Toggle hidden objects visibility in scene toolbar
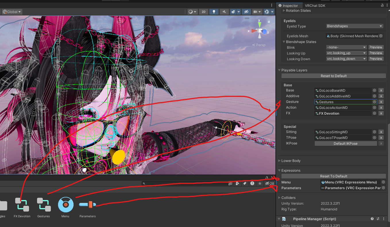The height and width of the screenshot is (227, 390). click(x=246, y=12)
